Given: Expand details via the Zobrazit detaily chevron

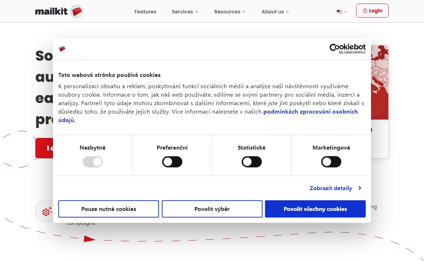Looking at the screenshot, I should 360,188.
